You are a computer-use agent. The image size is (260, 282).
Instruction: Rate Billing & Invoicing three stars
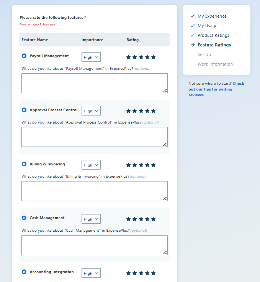pos(141,165)
